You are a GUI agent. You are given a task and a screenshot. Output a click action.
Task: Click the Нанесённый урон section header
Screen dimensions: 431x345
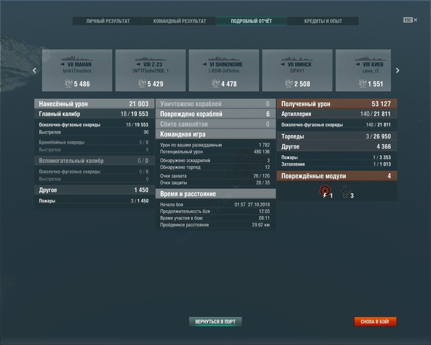coord(94,104)
